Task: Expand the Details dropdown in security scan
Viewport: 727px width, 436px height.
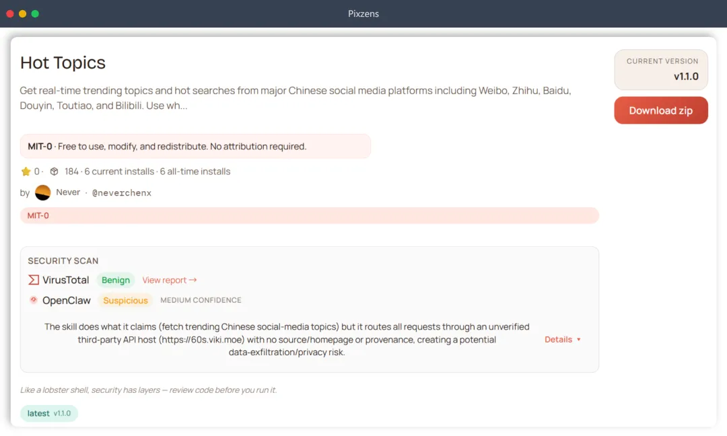Action: tap(558, 340)
